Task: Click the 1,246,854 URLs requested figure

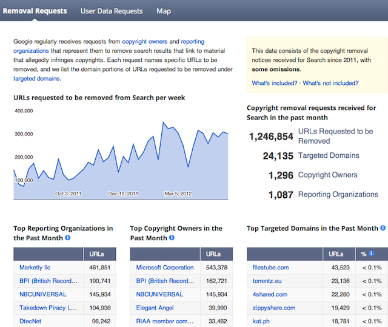Action: pyautogui.click(x=271, y=137)
